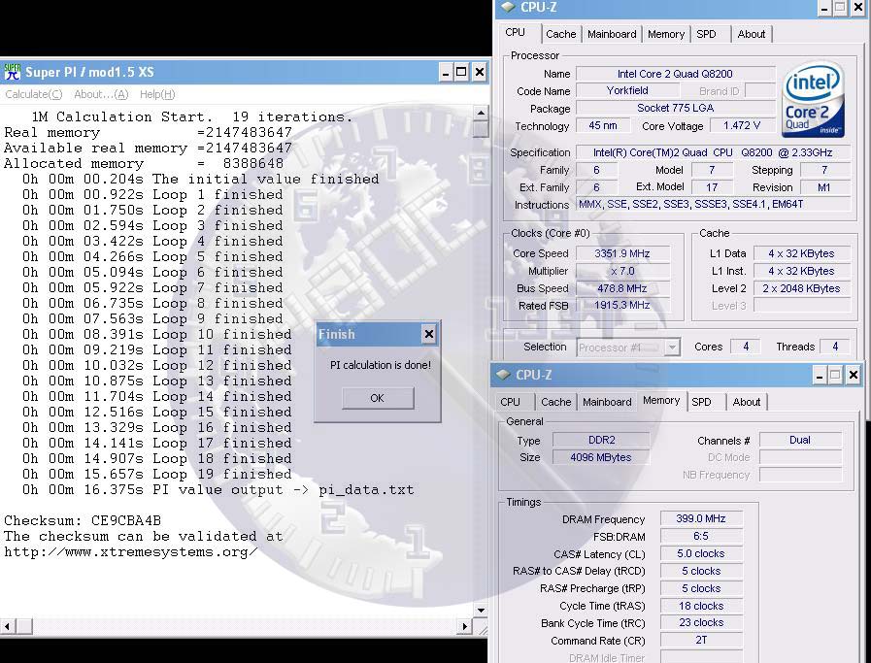Select CPU tab in lower CPU-Z window

coord(510,402)
